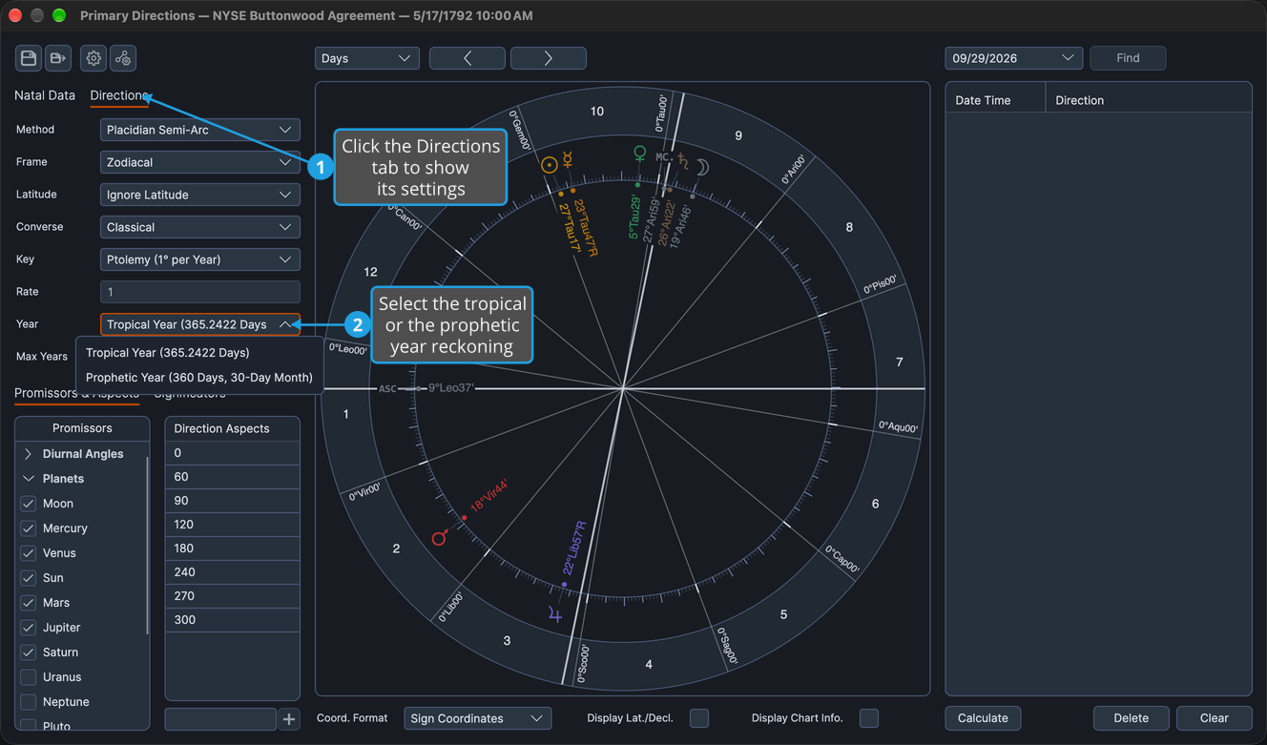Viewport: 1267px width, 745px height.
Task: Open the Converse dropdown set to Classical
Action: point(200,227)
